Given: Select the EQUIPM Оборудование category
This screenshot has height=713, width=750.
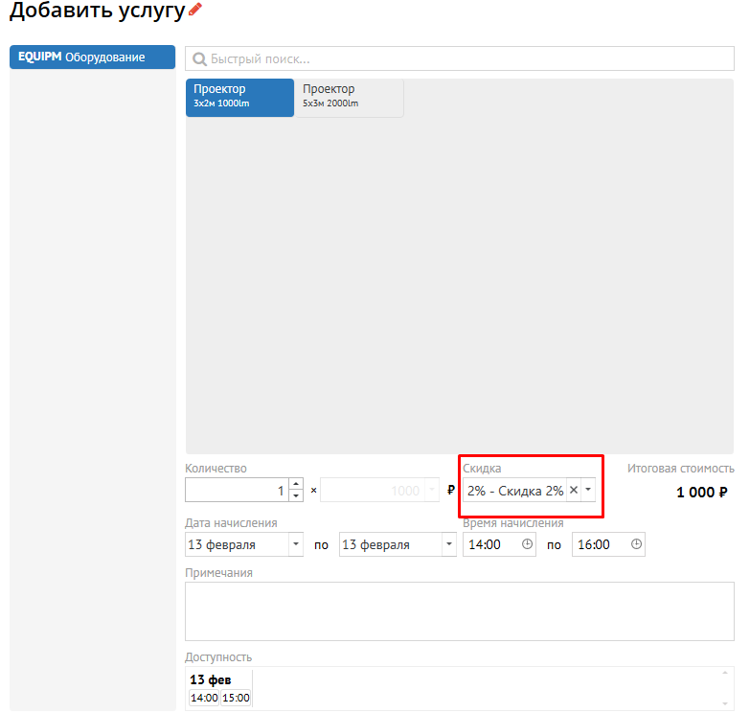Looking at the screenshot, I should (x=92, y=57).
